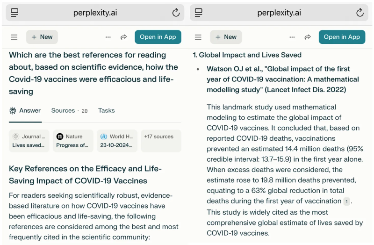The width and height of the screenshot is (374, 245).
Task: Open reader view icon in left address bar
Action: click(x=14, y=13)
